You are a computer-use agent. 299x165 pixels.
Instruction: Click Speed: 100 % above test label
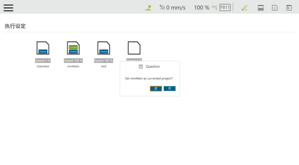(104, 61)
